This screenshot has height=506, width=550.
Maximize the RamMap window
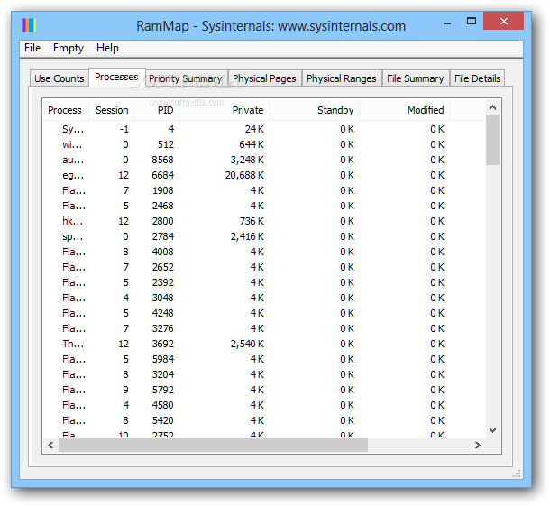(x=472, y=22)
